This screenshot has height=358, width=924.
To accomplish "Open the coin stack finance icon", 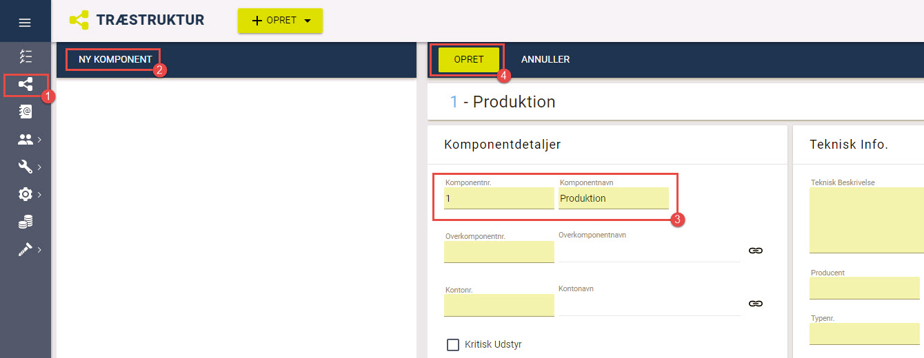I will pos(26,222).
